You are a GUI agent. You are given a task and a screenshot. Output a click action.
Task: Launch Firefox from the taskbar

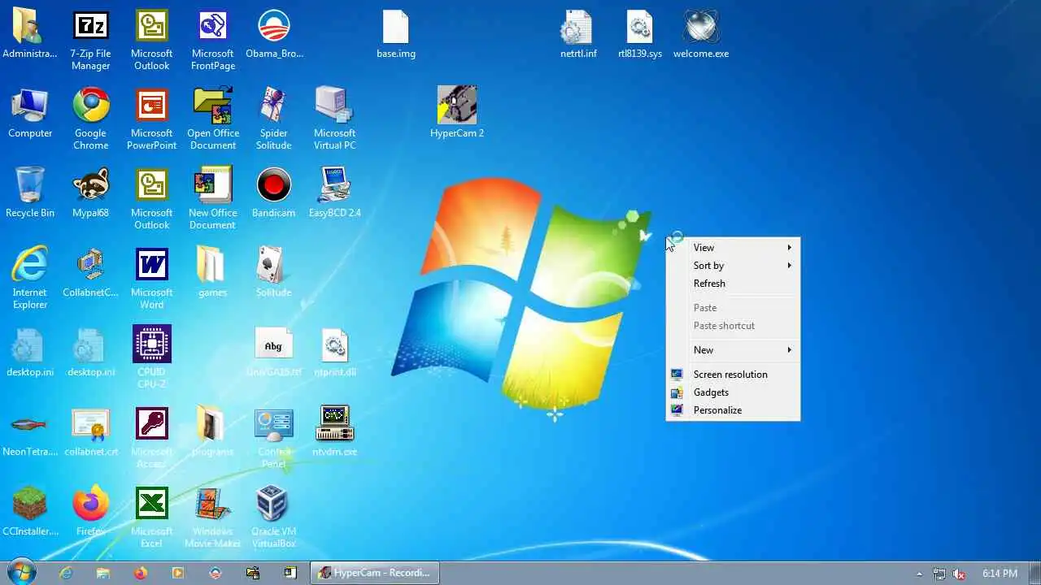pos(141,573)
